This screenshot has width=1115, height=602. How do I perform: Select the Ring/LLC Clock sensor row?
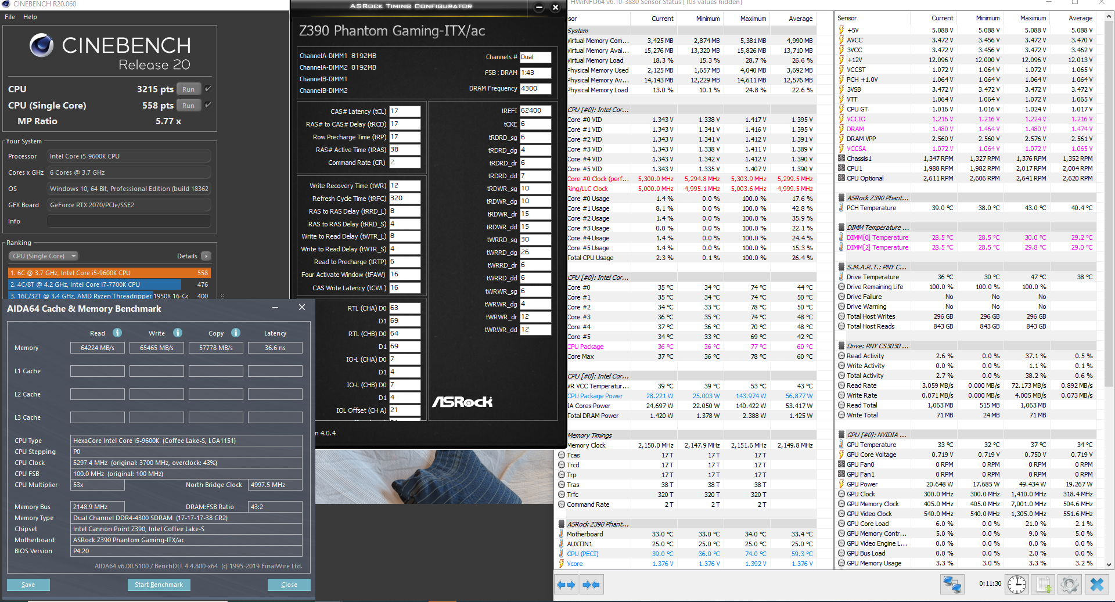click(x=691, y=189)
